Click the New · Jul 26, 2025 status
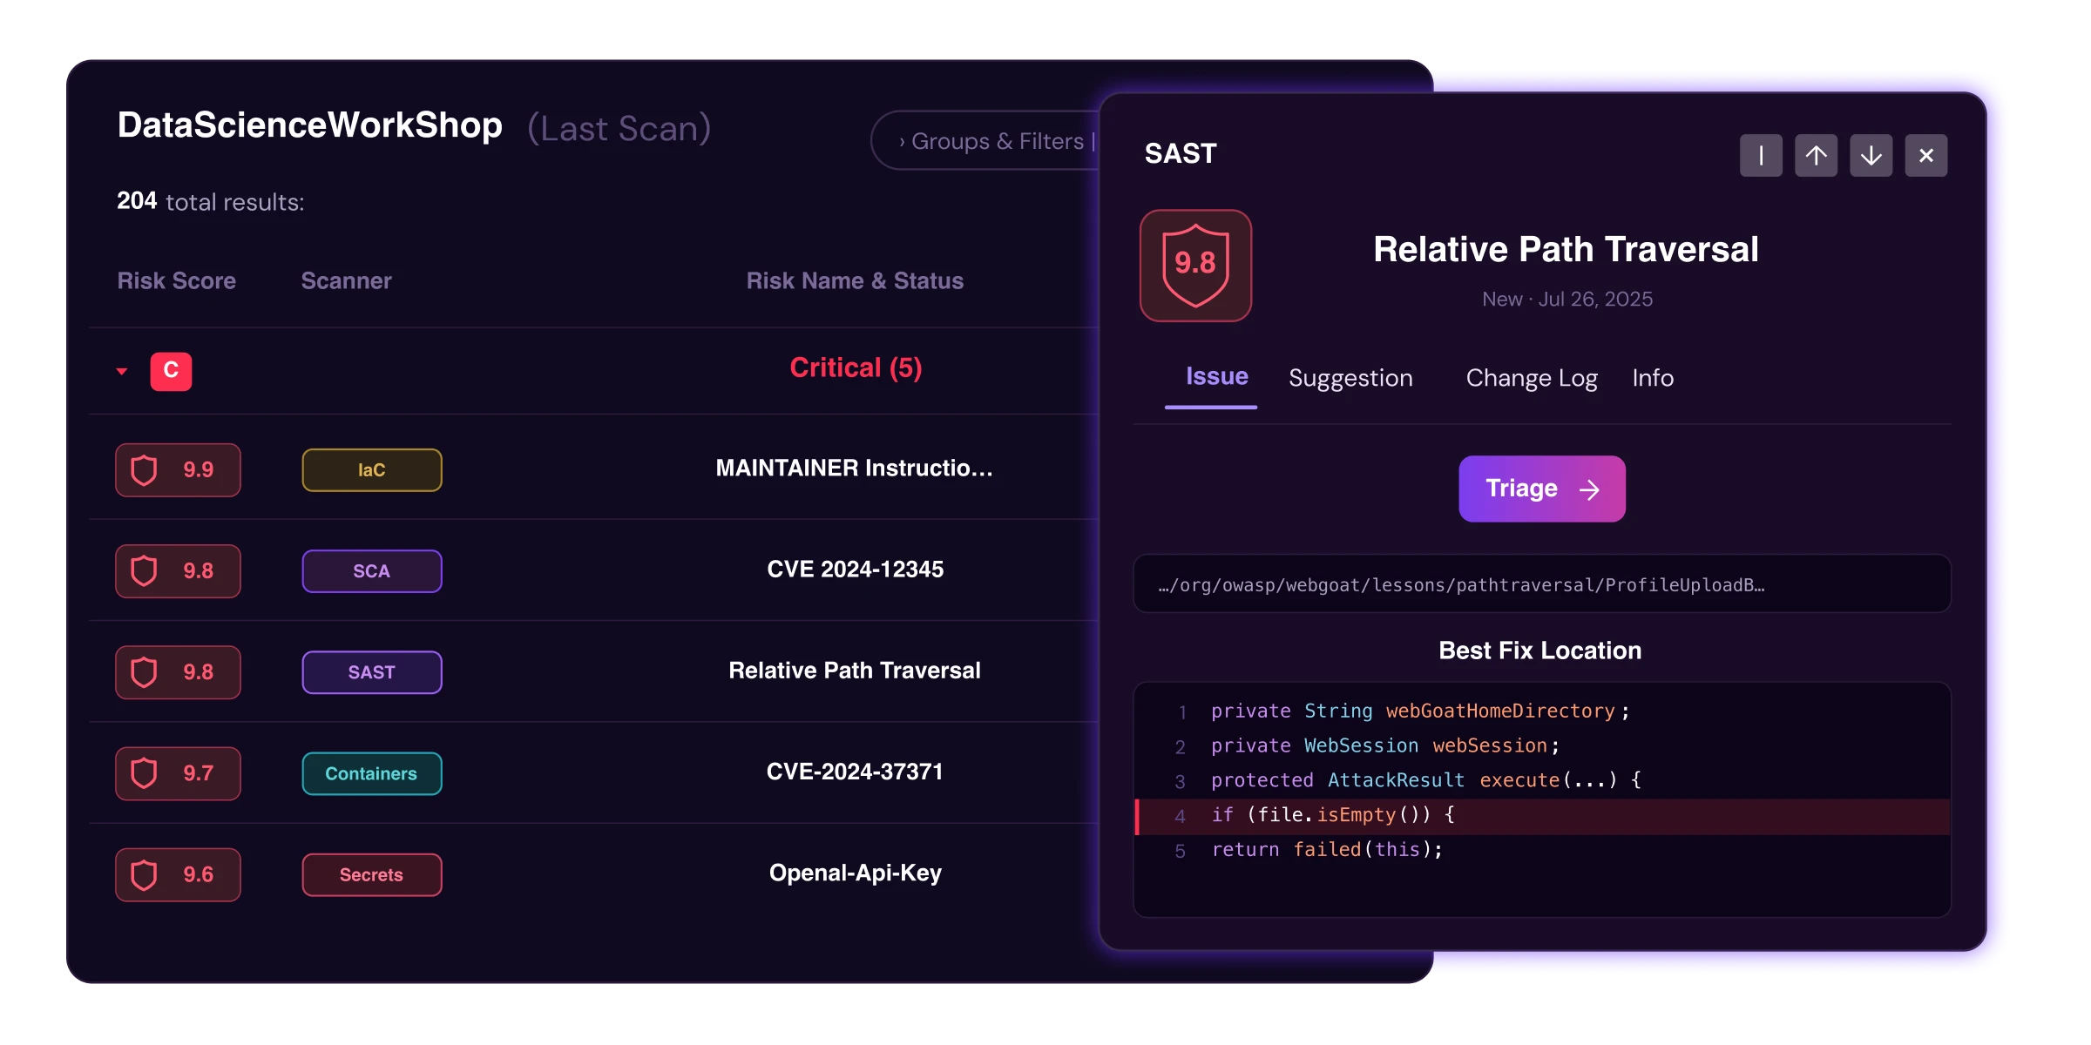2091x1045 pixels. coord(1567,299)
